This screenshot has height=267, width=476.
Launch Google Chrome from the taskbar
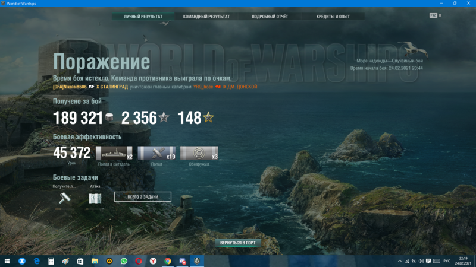[x=168, y=260]
